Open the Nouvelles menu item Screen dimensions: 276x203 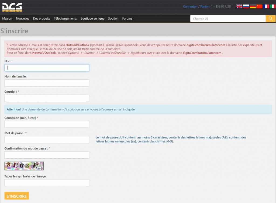[x=23, y=19]
